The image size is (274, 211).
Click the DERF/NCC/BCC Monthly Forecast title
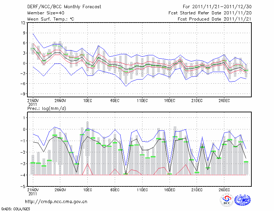pos(64,7)
